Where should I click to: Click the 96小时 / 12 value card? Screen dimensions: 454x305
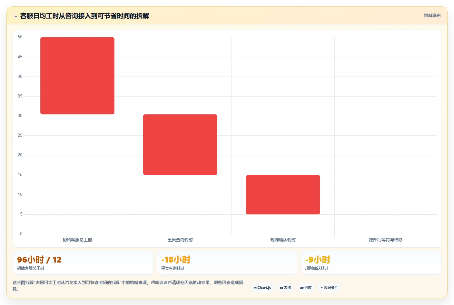83,263
